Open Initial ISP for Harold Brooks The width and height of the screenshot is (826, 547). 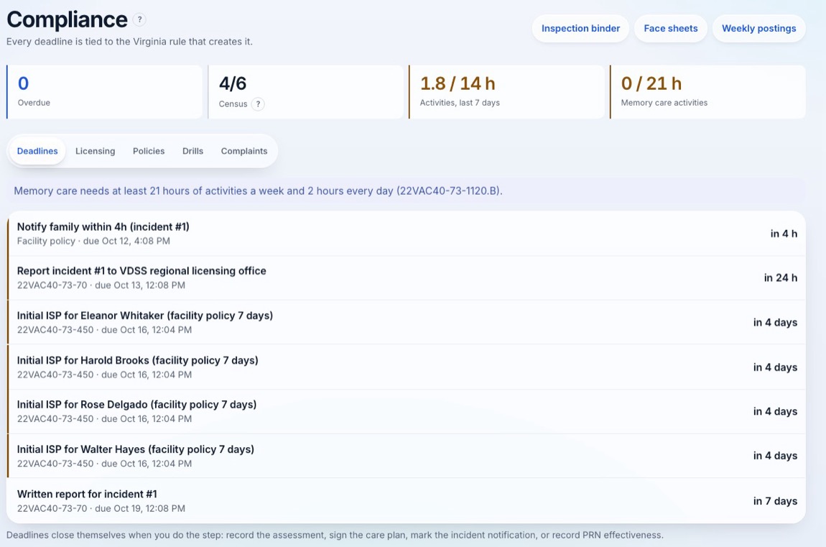[406, 367]
